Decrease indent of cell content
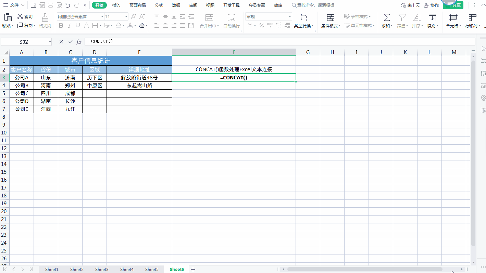 coord(183,16)
